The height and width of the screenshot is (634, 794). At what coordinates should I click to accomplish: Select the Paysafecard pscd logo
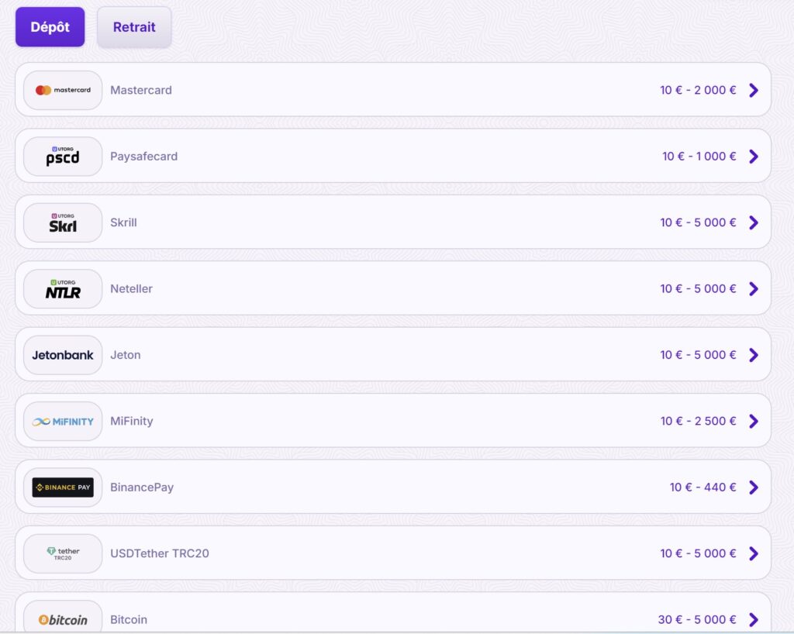click(63, 157)
